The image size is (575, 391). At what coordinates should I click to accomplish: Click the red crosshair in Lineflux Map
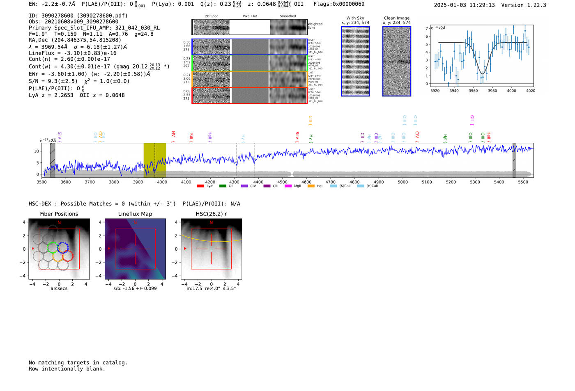[135, 249]
